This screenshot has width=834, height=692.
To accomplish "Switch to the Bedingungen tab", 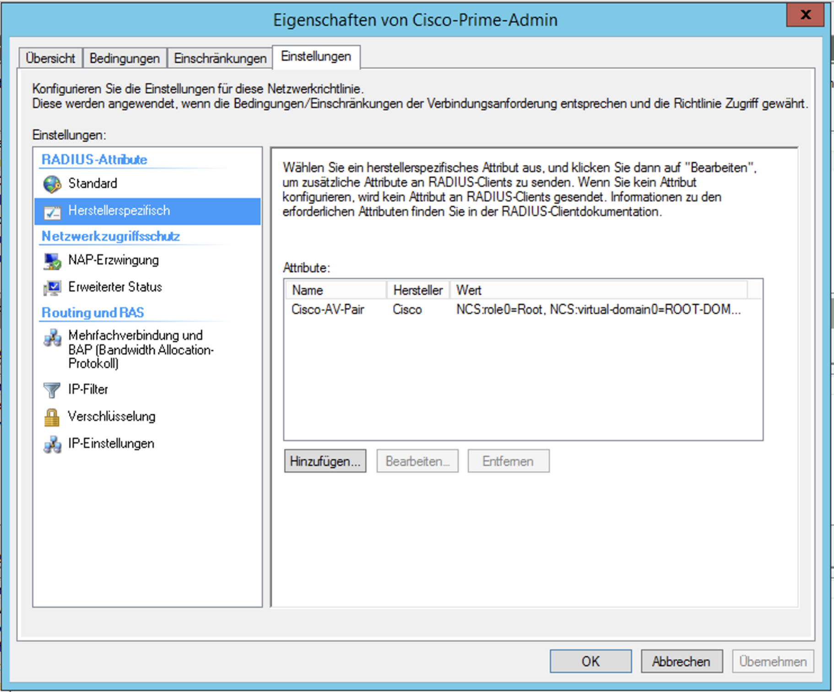I will click(x=125, y=58).
